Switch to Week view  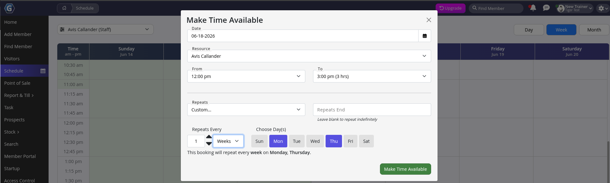point(561,30)
